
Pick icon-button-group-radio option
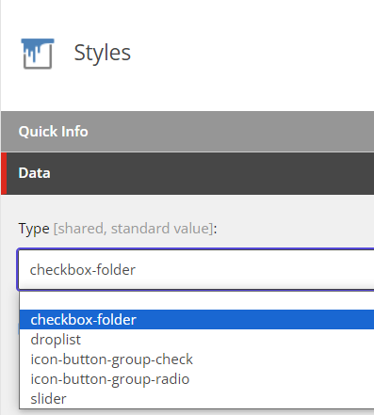pyautogui.click(x=197, y=379)
